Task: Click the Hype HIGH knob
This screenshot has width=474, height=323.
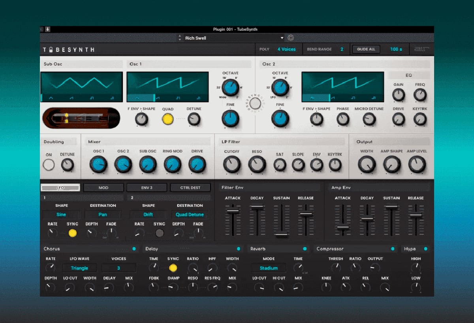Action: click(x=416, y=268)
